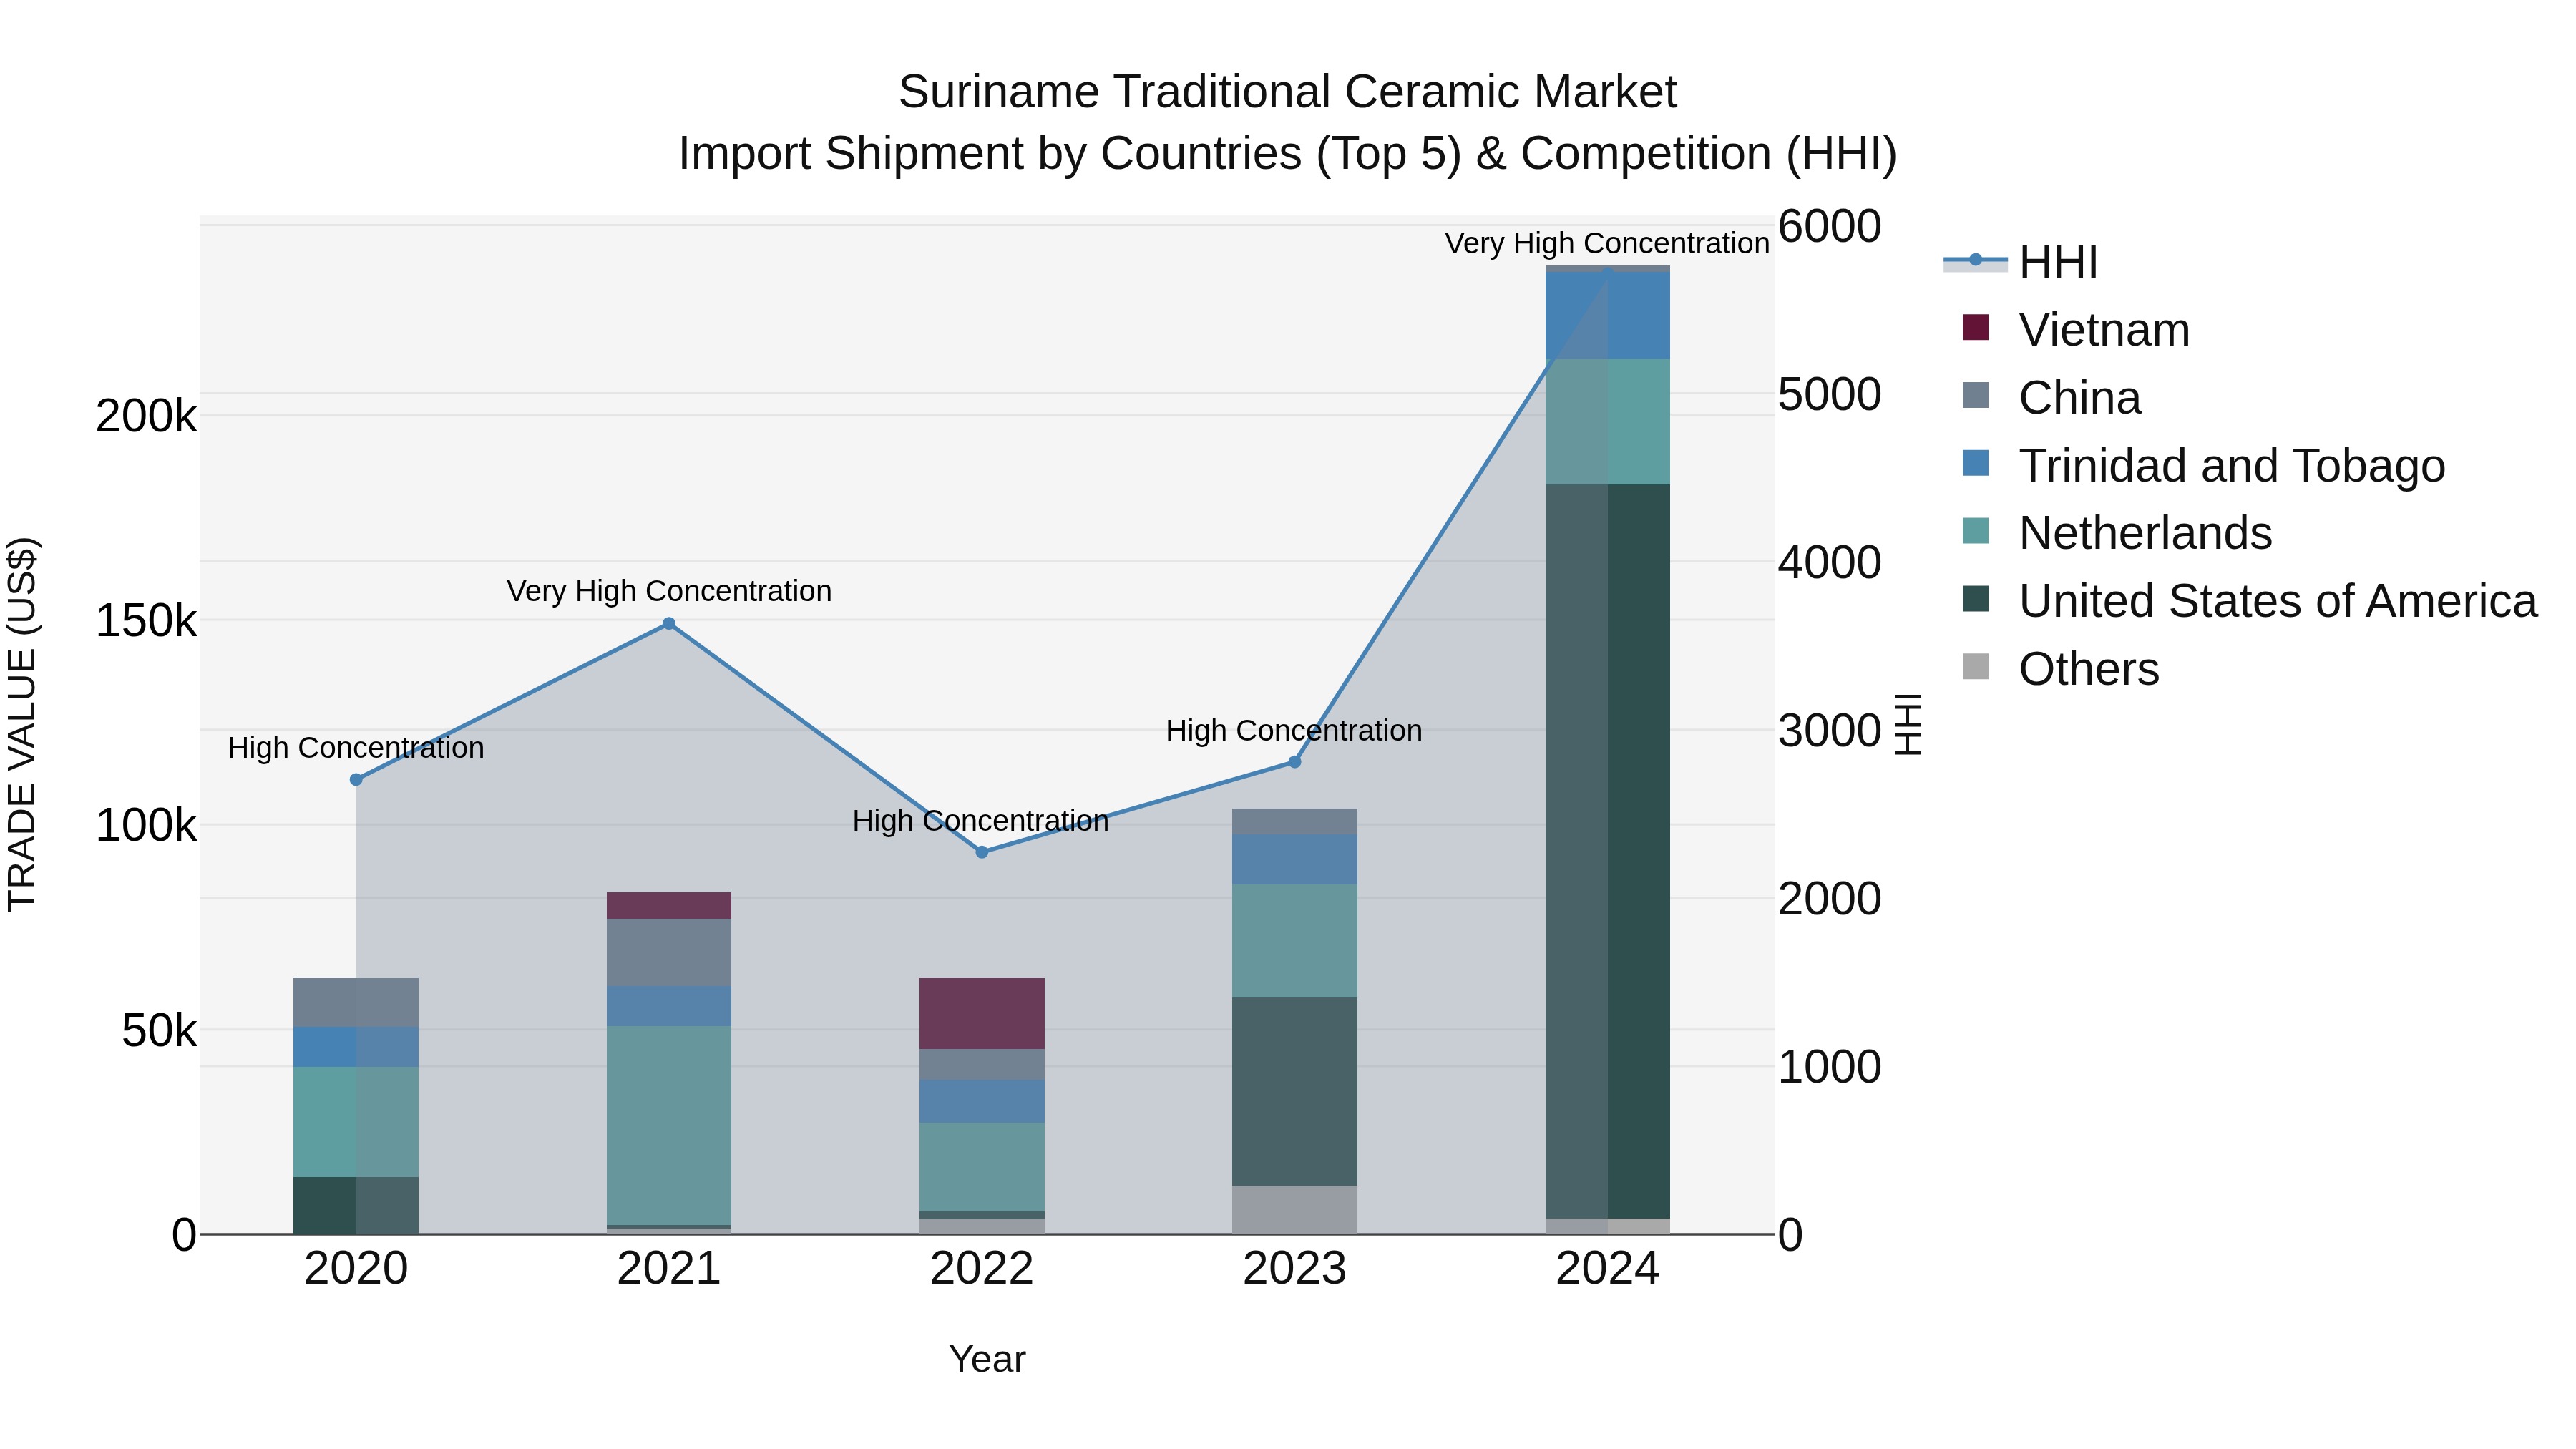This screenshot has height=1449, width=2576.
Task: Click the 200k trade value tick
Action: click(146, 416)
